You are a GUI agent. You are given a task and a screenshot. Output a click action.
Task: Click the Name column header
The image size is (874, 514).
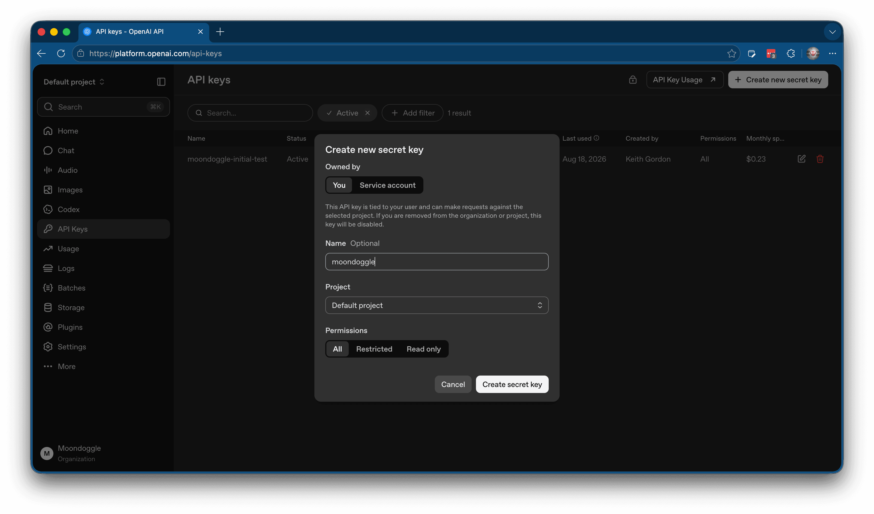pyautogui.click(x=196, y=138)
